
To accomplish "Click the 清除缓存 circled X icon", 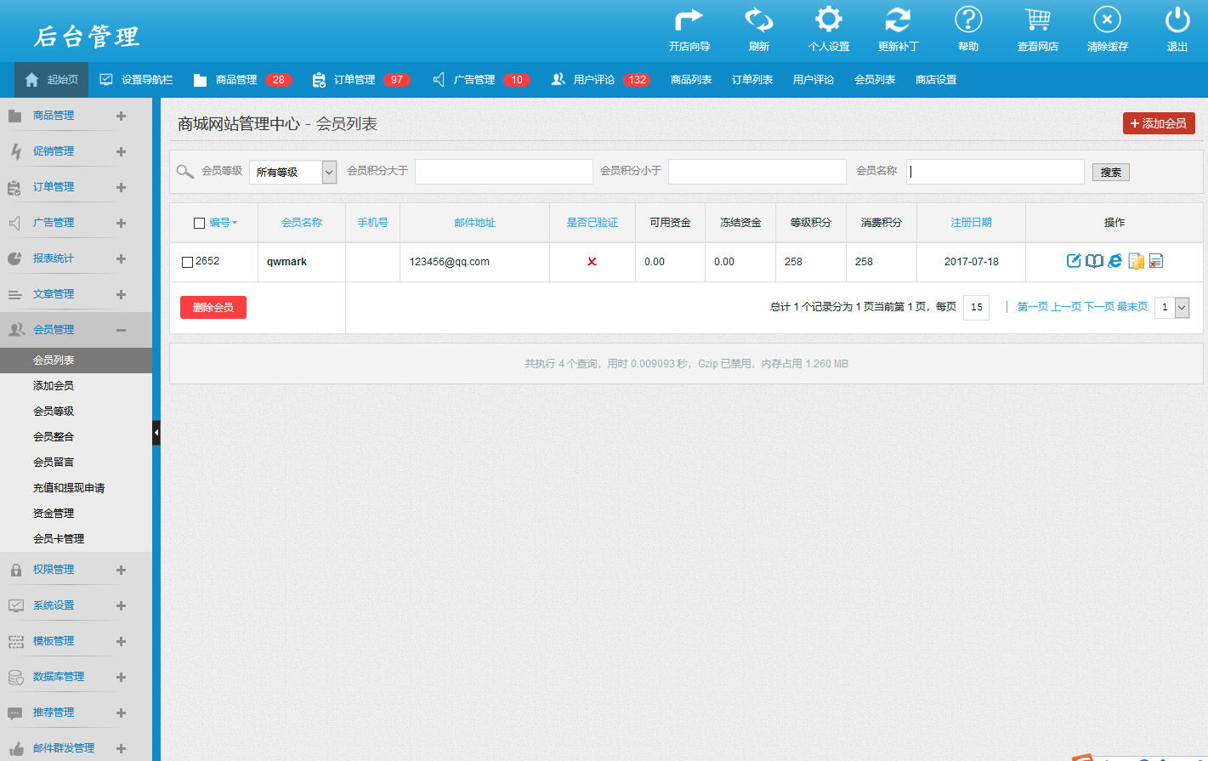I will 1107,19.
